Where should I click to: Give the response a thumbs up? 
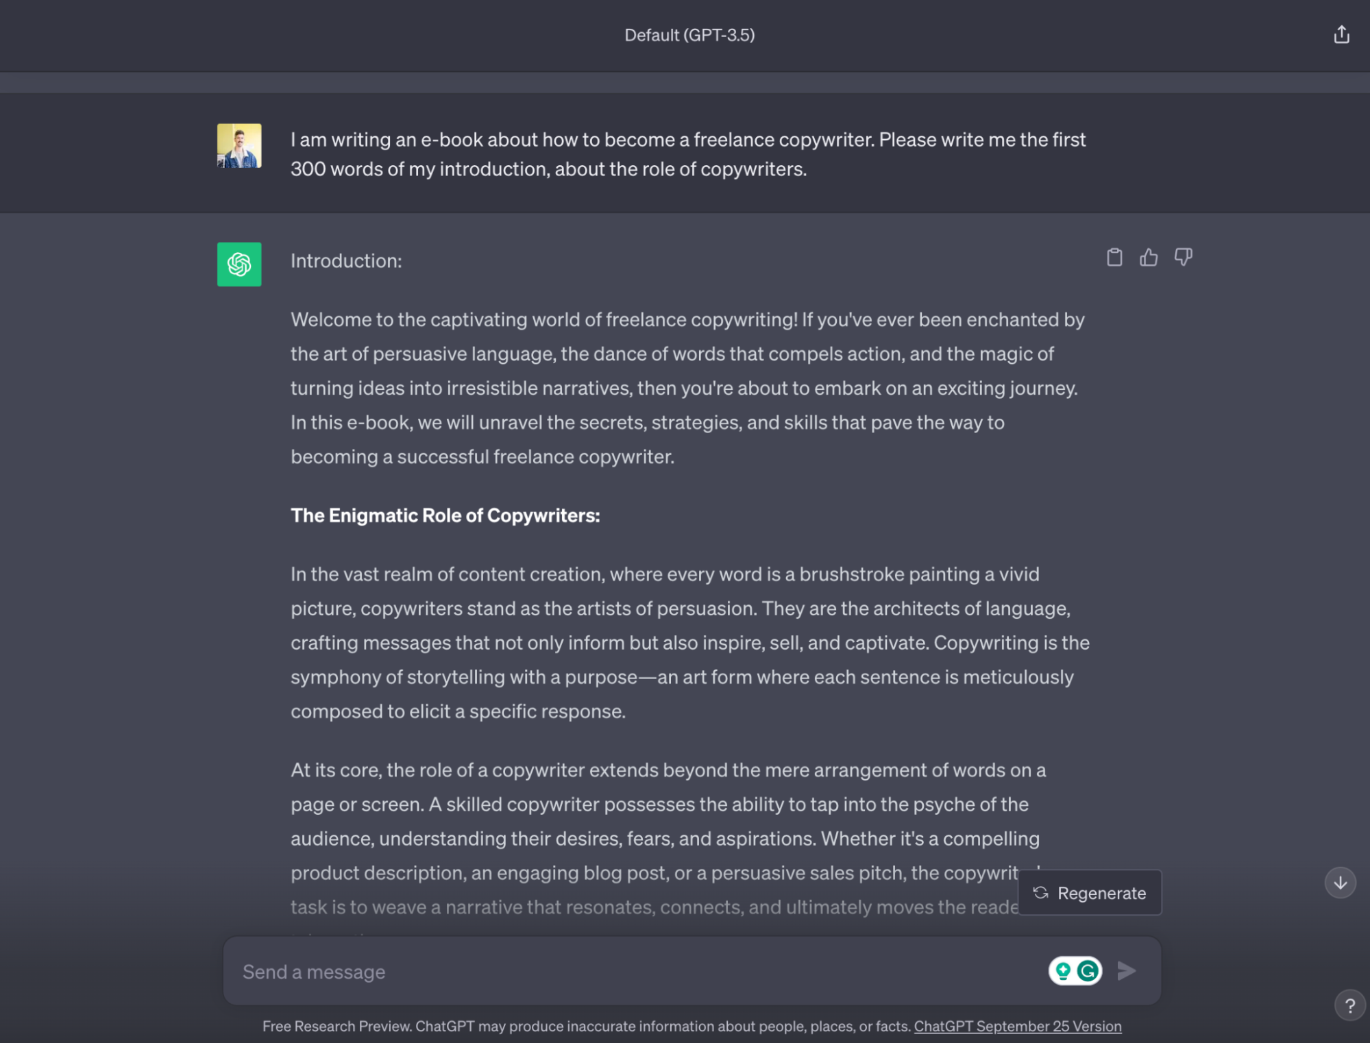tap(1149, 258)
